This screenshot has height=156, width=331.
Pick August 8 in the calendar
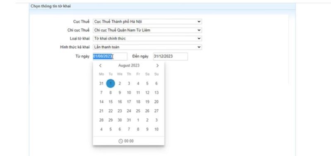click(x=110, y=92)
